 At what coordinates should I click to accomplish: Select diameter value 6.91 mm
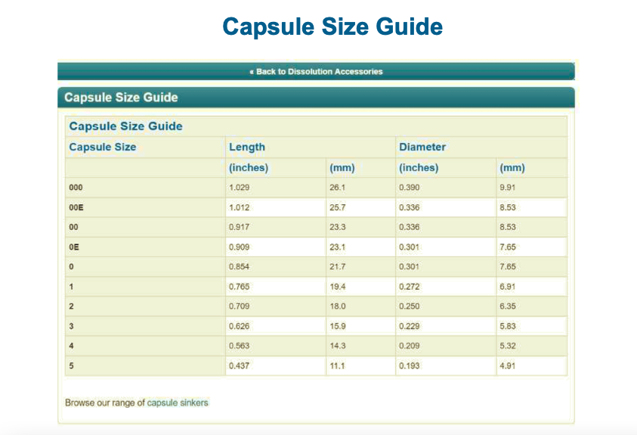tap(507, 287)
